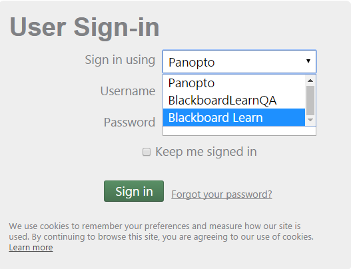Open the Sign in using combo box showing Panopto
Image resolution: width=351 pixels, height=269 pixels.
(239, 61)
